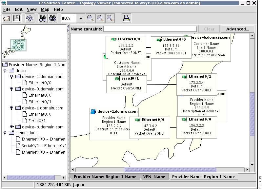Click the Print toolbar icon
Image resolution: width=262 pixels, height=189 pixels.
[126, 18]
